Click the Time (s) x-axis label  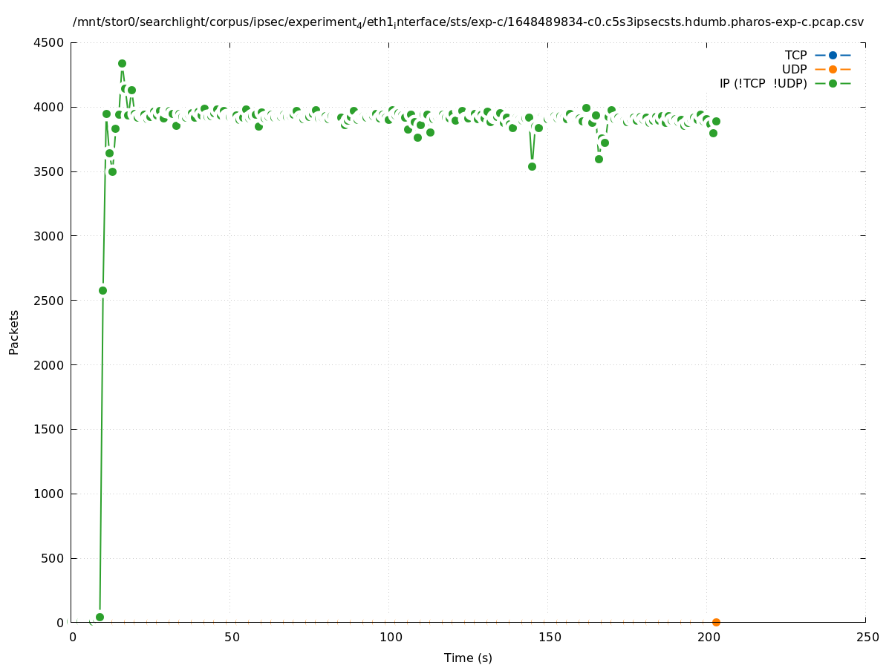click(x=468, y=658)
